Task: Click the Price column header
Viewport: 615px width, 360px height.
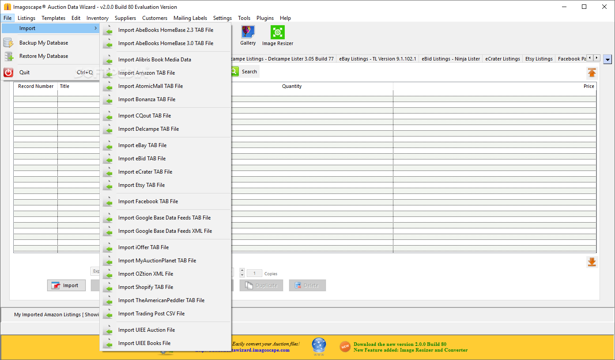Action: (494, 86)
